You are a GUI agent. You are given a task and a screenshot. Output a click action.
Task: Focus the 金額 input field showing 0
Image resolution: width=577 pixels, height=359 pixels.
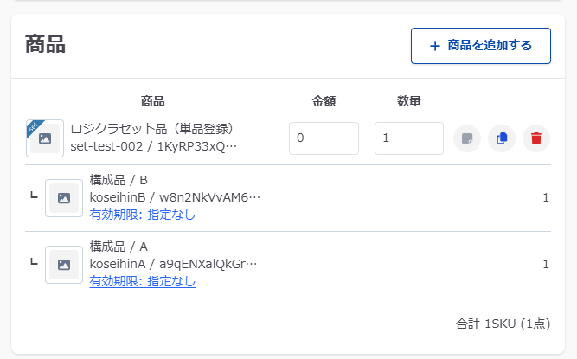(x=324, y=138)
